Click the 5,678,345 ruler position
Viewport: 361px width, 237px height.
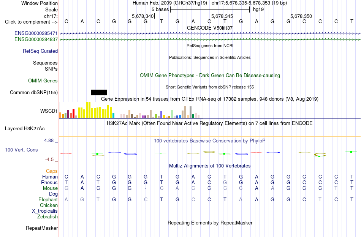coord(222,16)
